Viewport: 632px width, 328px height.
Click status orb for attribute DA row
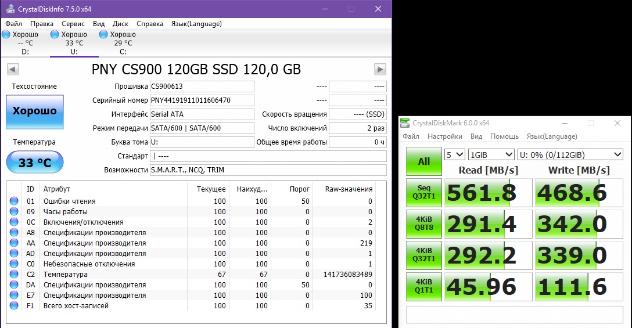coord(14,284)
